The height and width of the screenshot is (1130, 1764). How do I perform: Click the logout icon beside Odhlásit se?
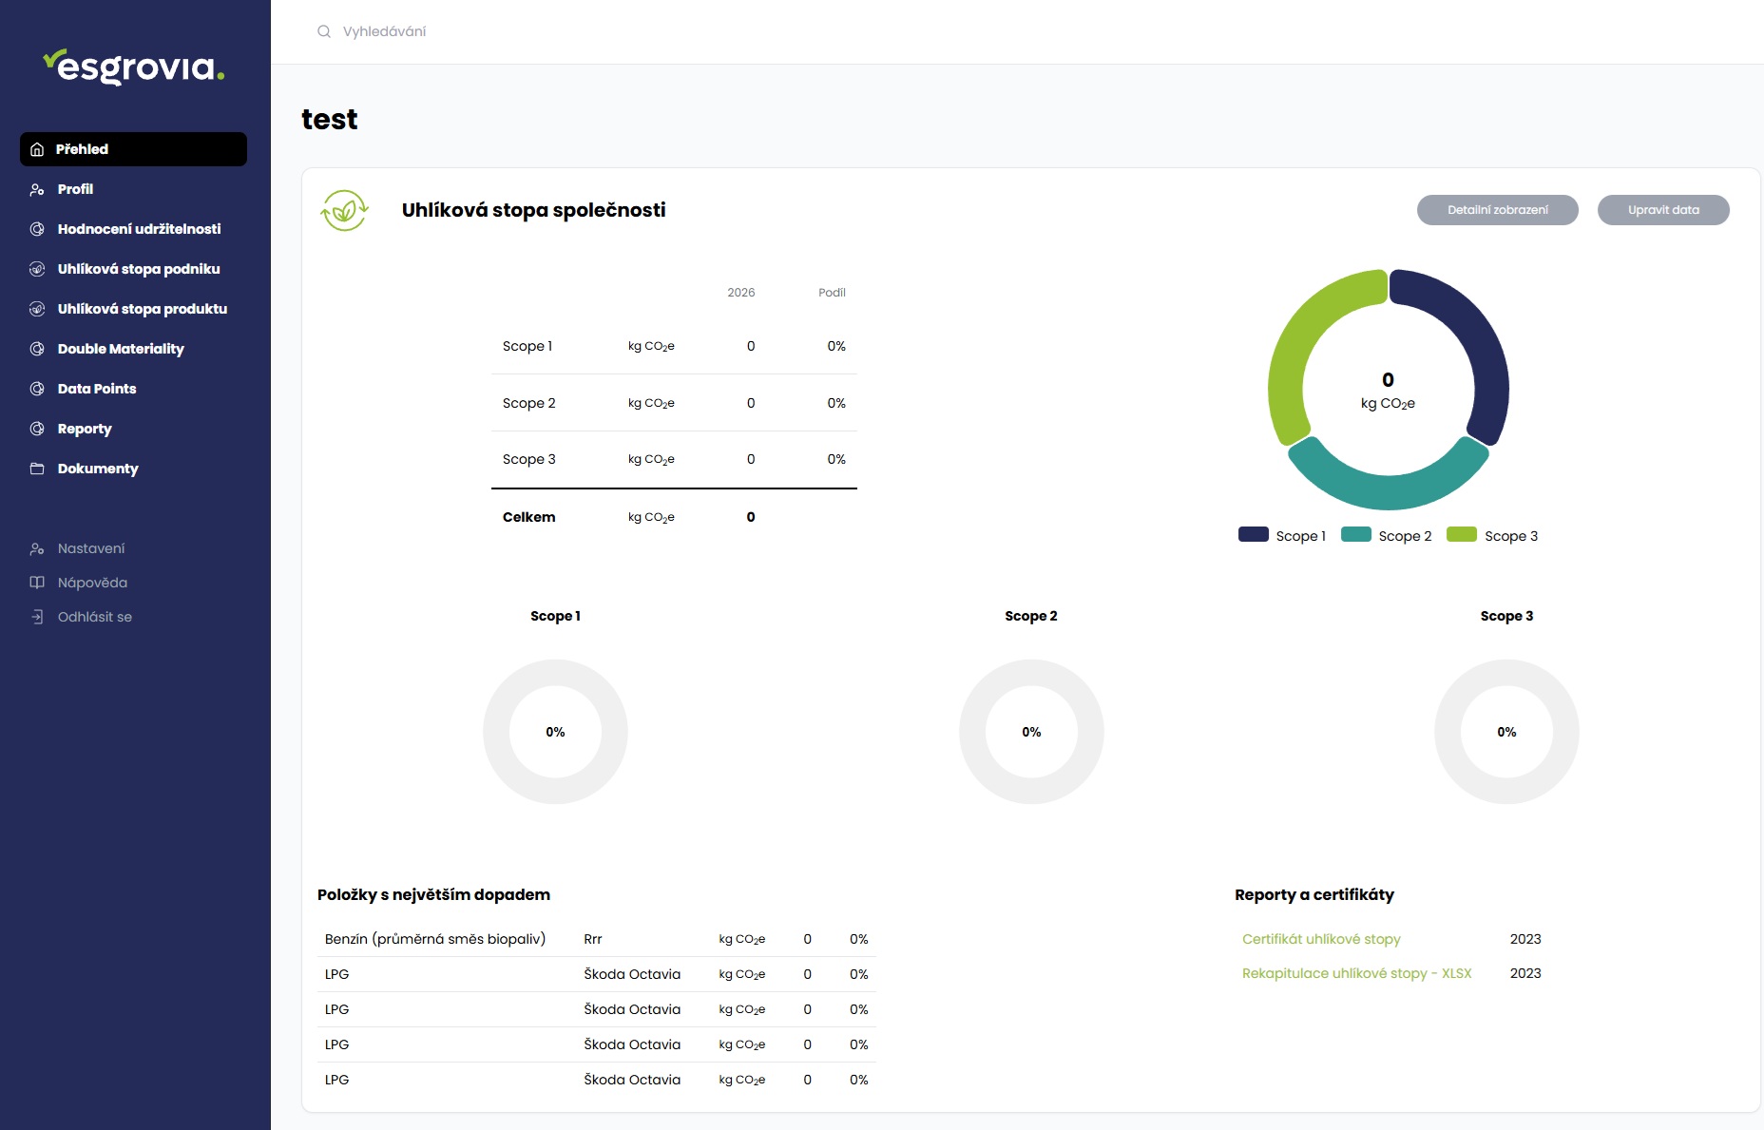pos(37,617)
